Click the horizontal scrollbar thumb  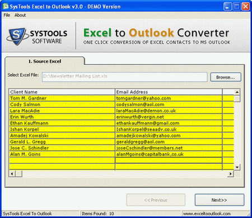tap(18, 174)
